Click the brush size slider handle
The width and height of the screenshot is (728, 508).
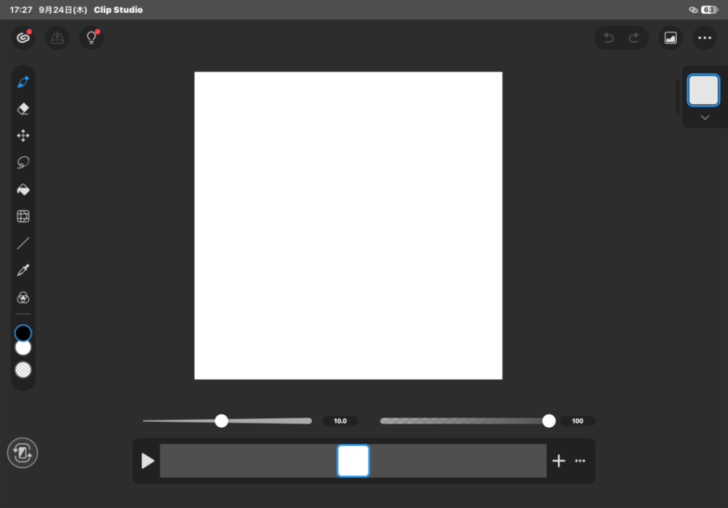pos(222,421)
